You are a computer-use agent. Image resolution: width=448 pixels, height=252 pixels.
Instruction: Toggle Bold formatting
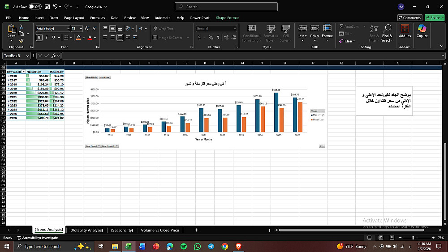coord(39,38)
